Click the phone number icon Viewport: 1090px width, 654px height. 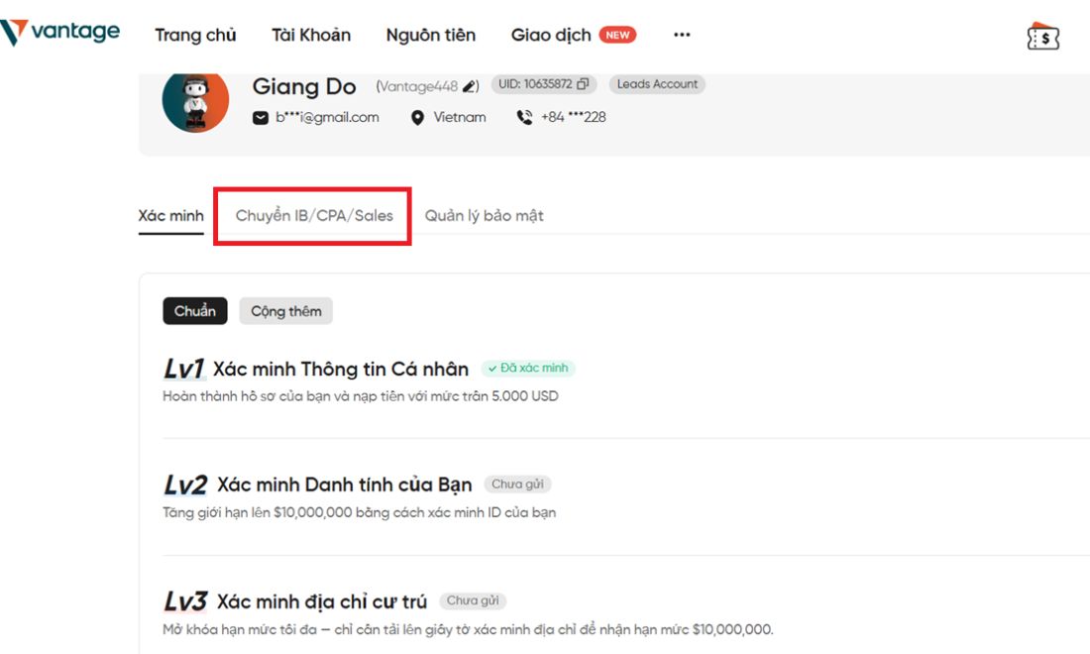[524, 118]
